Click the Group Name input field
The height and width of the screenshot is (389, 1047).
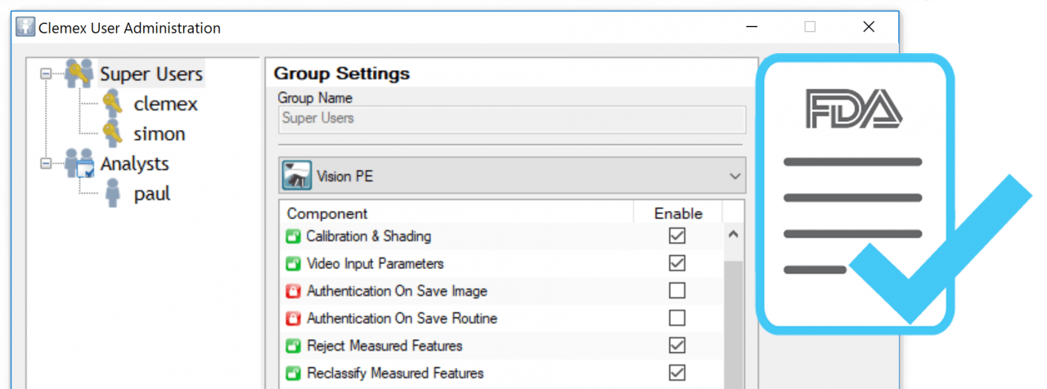(x=512, y=118)
